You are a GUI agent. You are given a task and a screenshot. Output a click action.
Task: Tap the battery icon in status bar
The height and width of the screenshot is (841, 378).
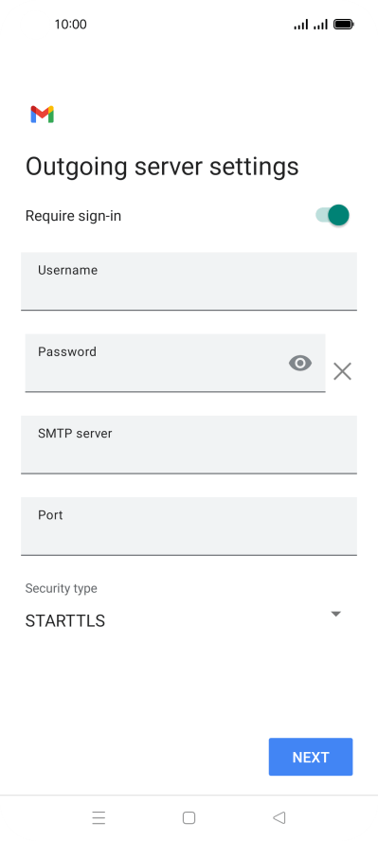[343, 24]
